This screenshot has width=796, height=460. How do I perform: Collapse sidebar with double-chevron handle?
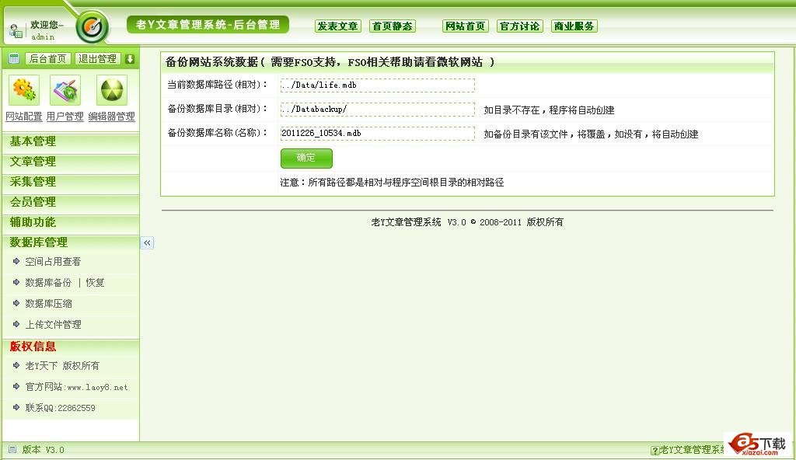[x=147, y=242]
